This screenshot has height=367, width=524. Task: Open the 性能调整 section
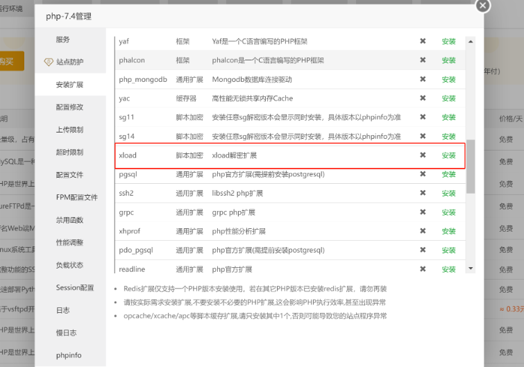pos(69,242)
